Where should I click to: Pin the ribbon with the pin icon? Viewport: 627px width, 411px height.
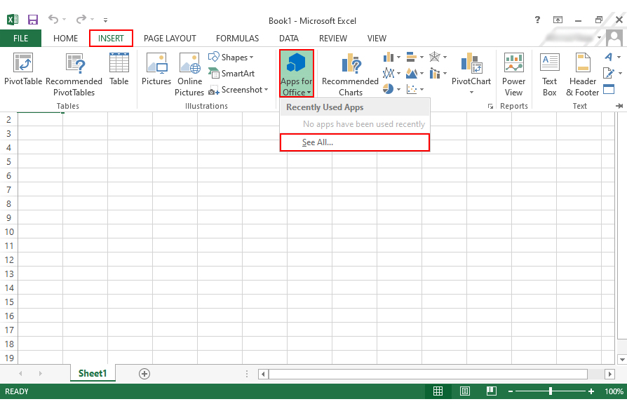(619, 106)
